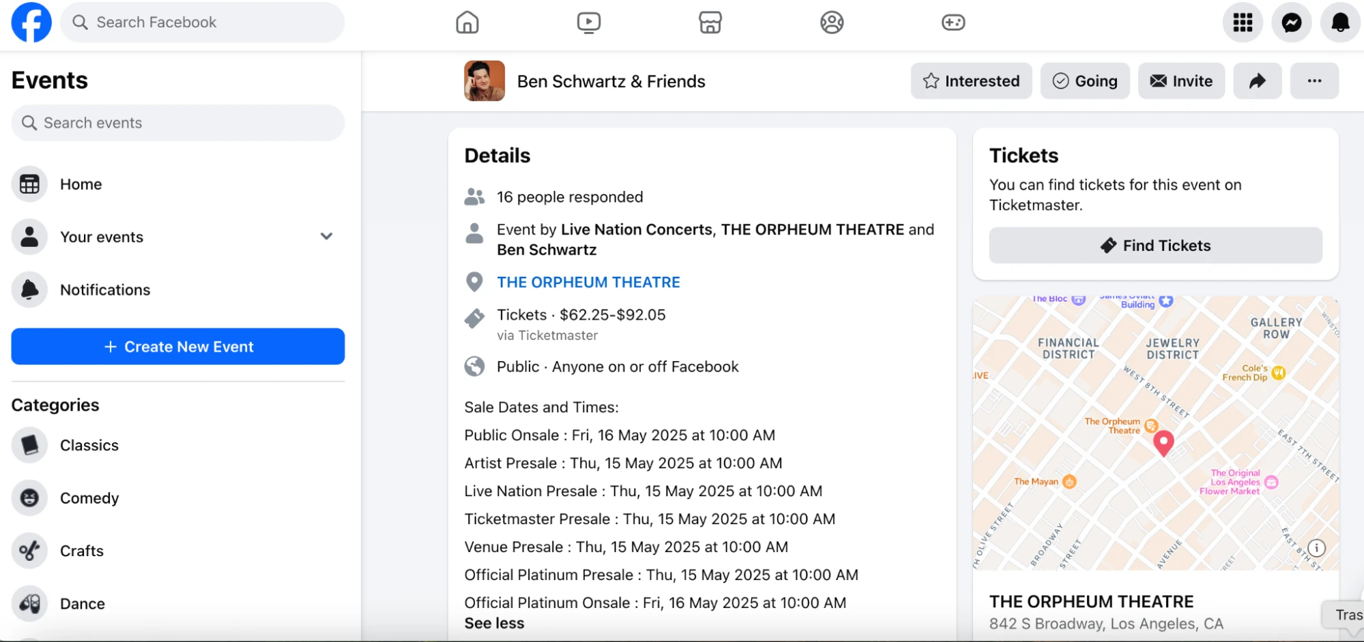Select the Dance category
Screen dimensions: 1364x642
pos(178,604)
